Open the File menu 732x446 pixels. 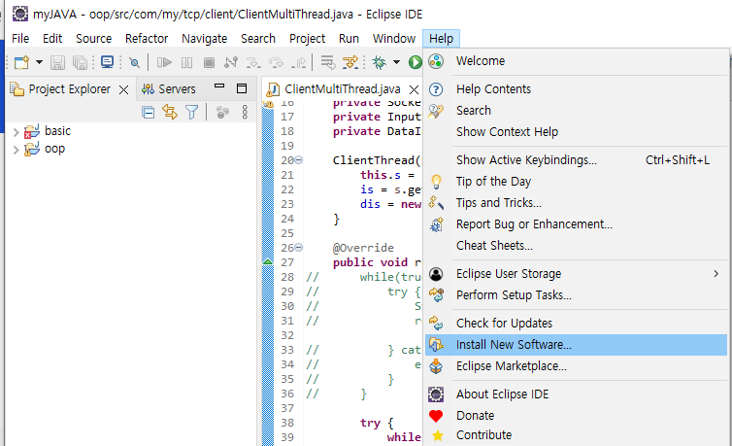pyautogui.click(x=20, y=38)
